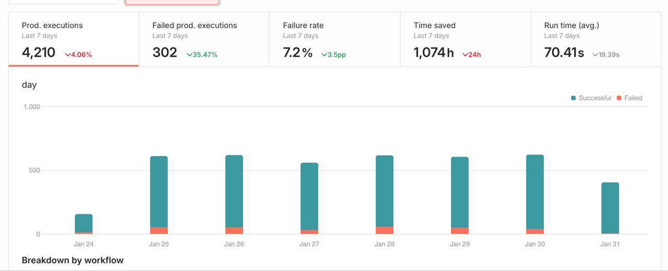668x271 pixels.
Task: Click the red failed segment for Jan 28
Action: click(x=385, y=230)
